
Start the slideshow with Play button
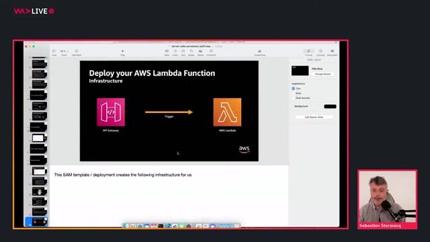click(x=122, y=52)
